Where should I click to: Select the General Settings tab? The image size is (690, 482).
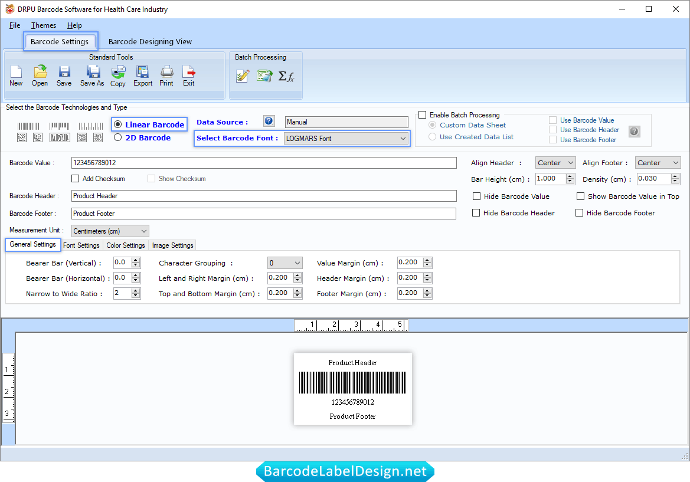(x=33, y=244)
